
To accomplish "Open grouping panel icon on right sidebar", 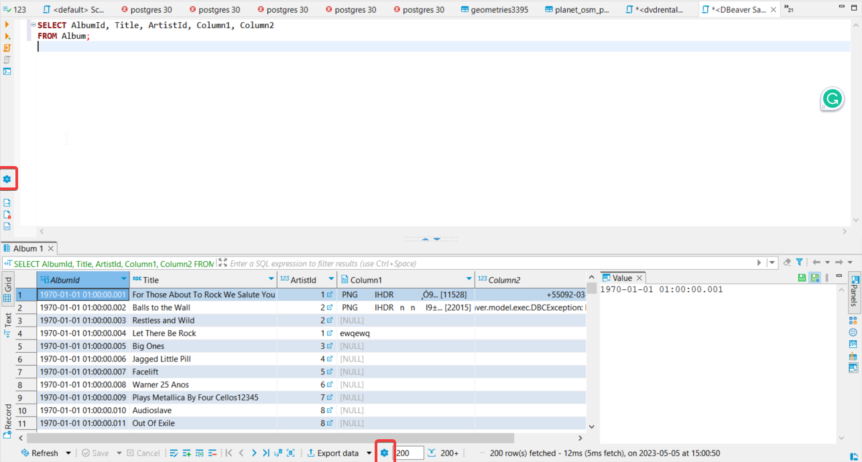I will click(x=853, y=332).
